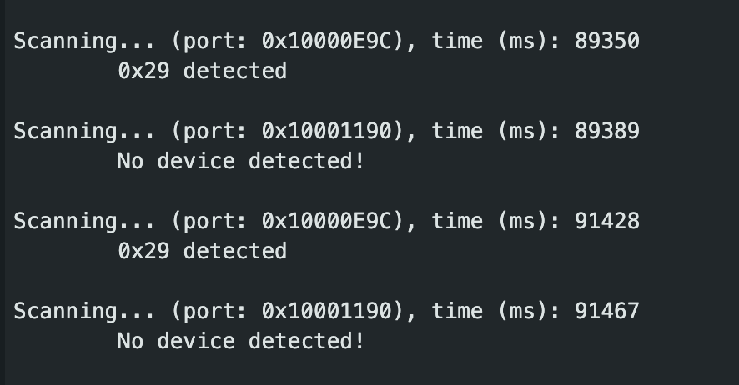739x385 pixels.
Task: Click "0x29 detected" under the 91428 scan
Action: 202,251
